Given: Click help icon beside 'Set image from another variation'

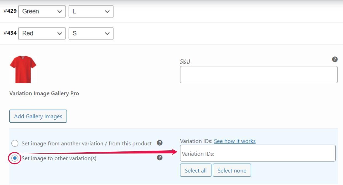Looking at the screenshot, I should point(159,143).
